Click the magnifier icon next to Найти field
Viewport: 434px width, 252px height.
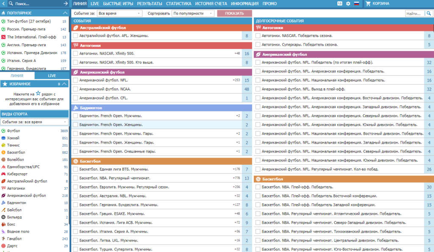[x=429, y=13]
